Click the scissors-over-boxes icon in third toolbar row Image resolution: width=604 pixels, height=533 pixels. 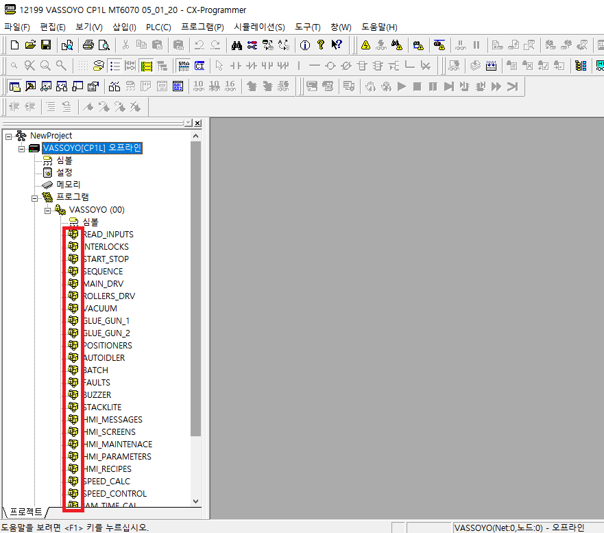114,86
